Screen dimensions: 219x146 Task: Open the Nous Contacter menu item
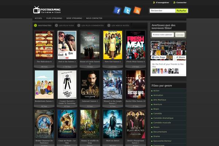(x=94, y=18)
